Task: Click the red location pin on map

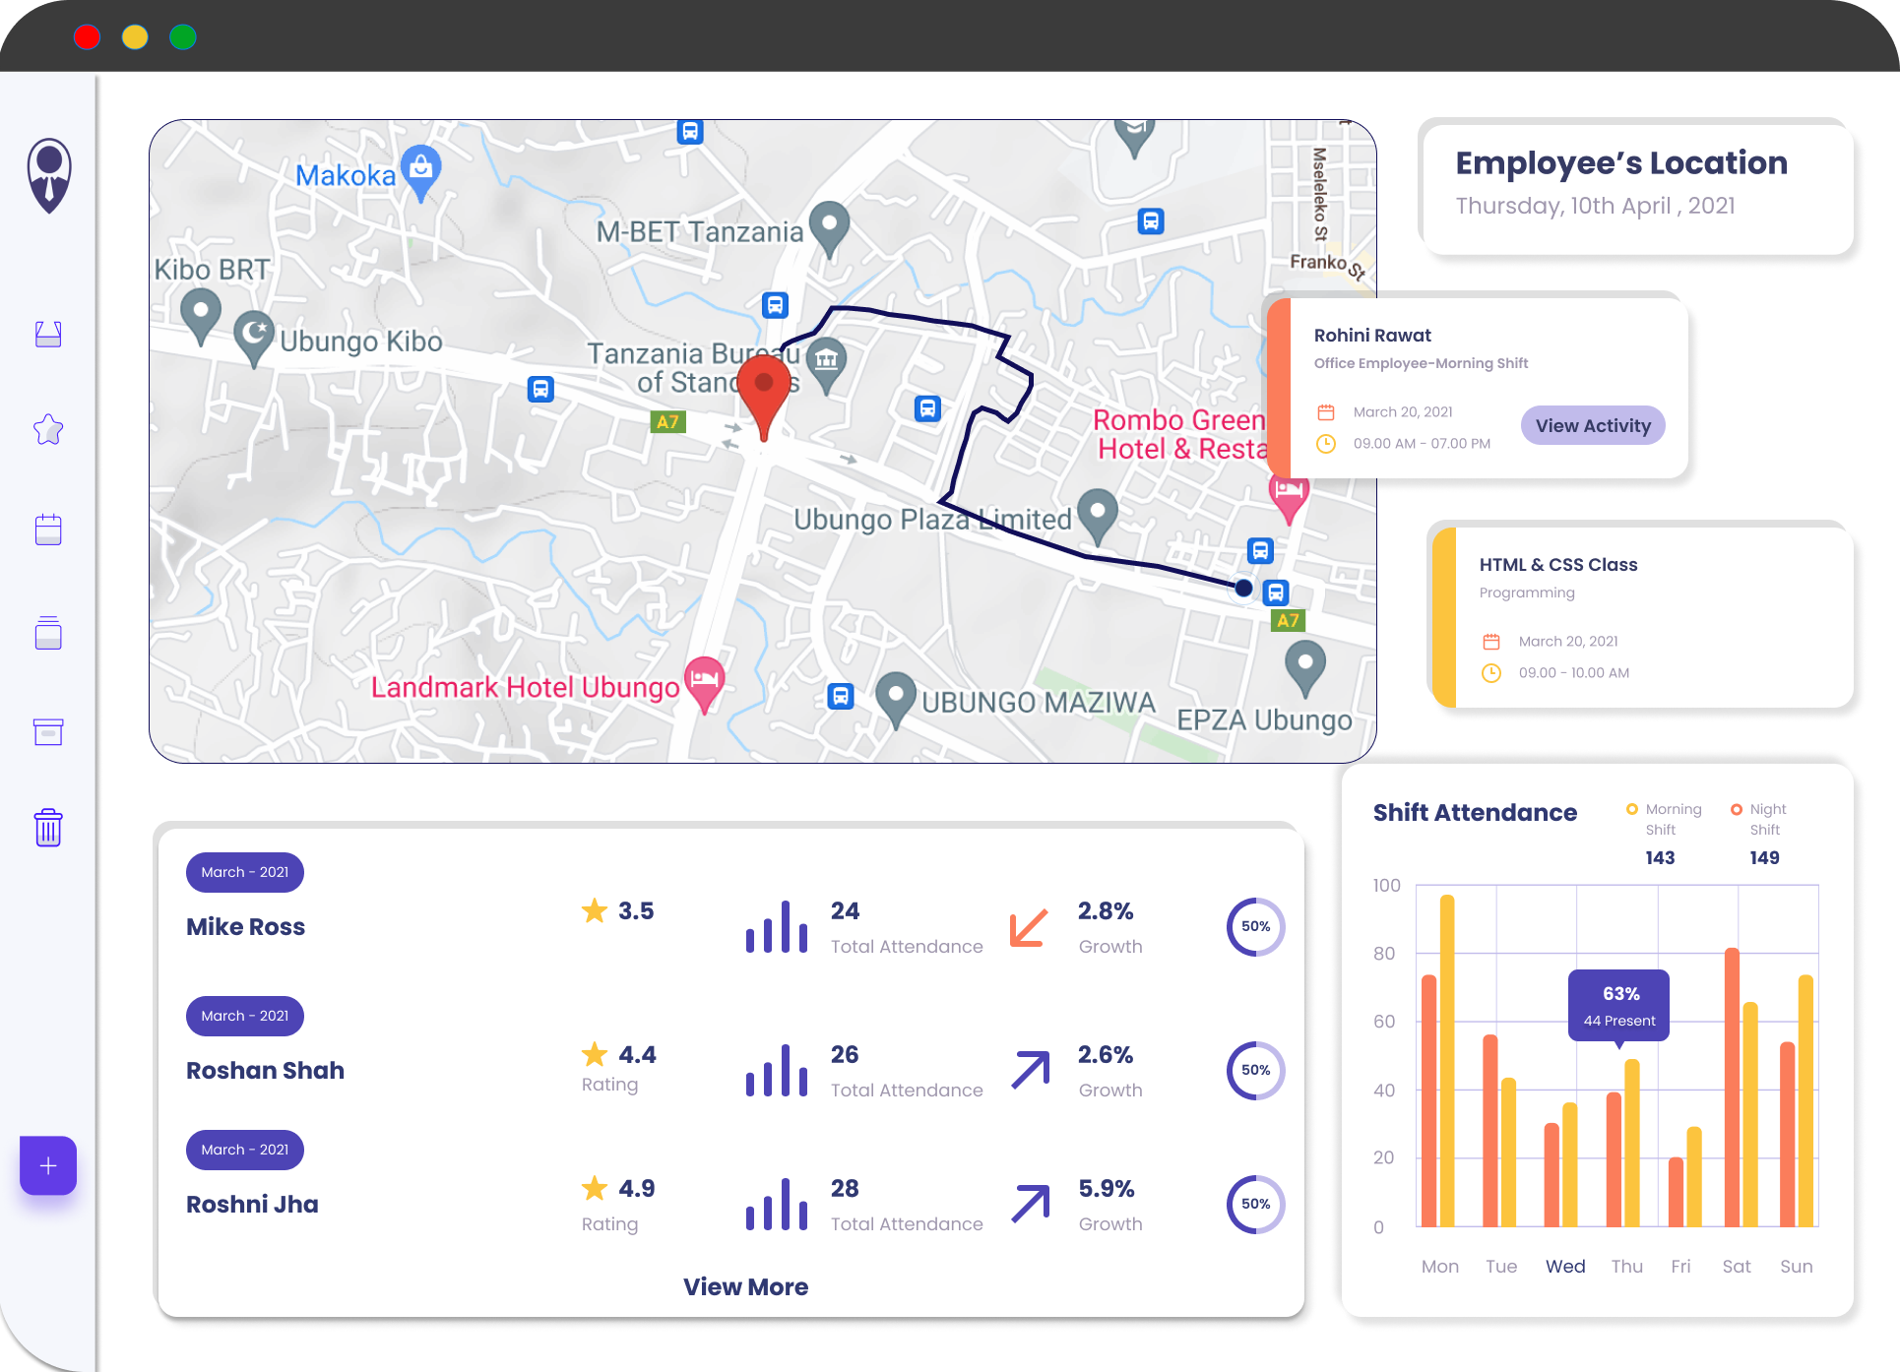Action: (x=764, y=396)
